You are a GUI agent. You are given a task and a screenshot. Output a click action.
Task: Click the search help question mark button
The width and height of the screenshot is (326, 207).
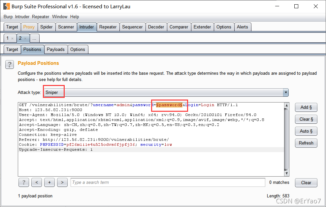(24, 183)
